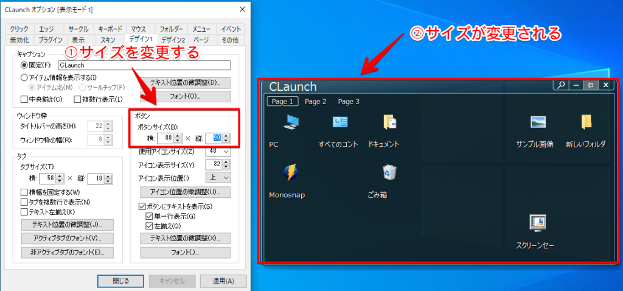This screenshot has width=623, height=291.
Task: Open the ごみ箱 recycle bin icon
Action: [x=389, y=172]
